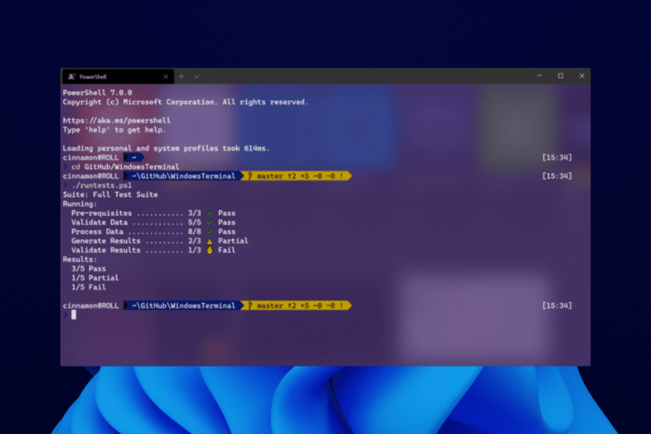Click the 'Fail' status word in Validate Results row

coord(227,250)
